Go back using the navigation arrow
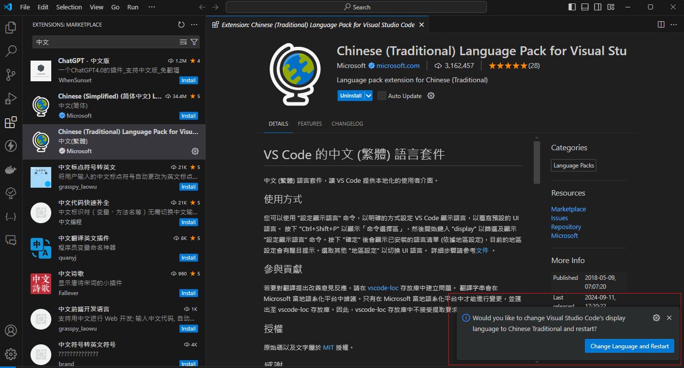Screen dimensions: 684x368 (202, 7)
